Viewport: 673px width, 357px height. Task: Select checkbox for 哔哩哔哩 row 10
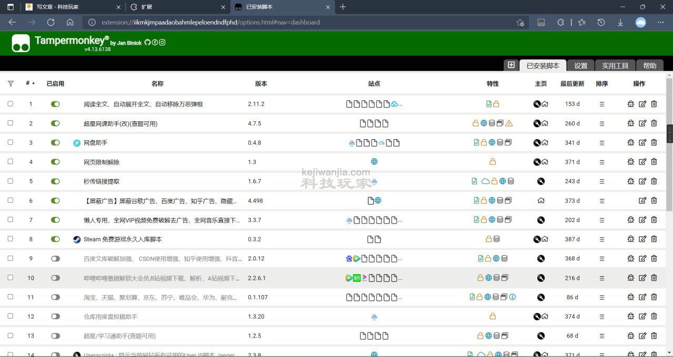(11, 277)
